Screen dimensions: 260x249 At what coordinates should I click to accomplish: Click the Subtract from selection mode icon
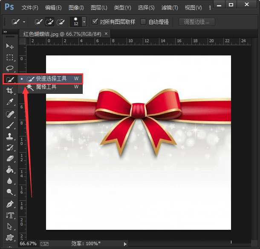61,22
